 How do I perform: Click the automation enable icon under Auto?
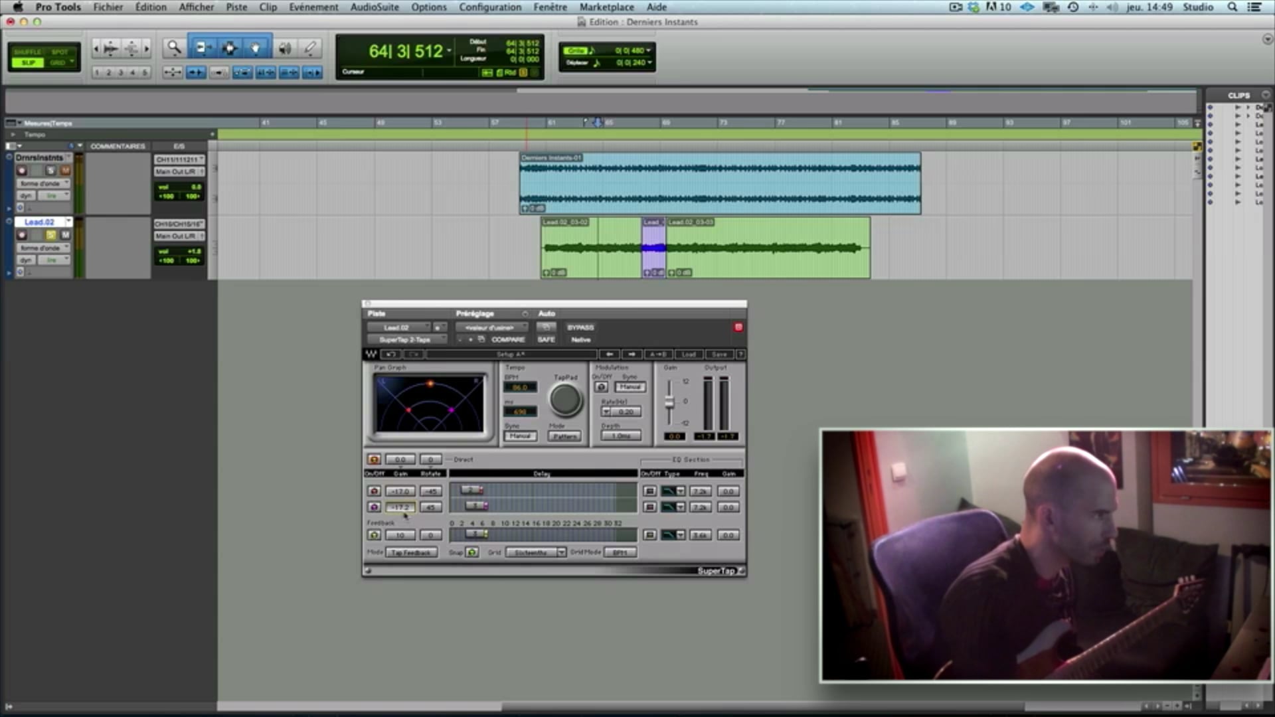(x=546, y=327)
